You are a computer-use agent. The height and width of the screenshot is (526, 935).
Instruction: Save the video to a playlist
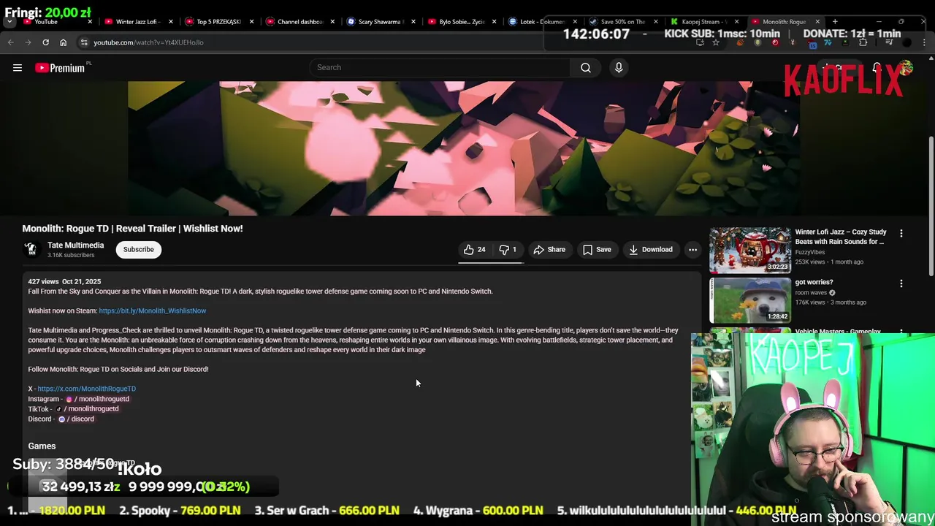point(597,250)
